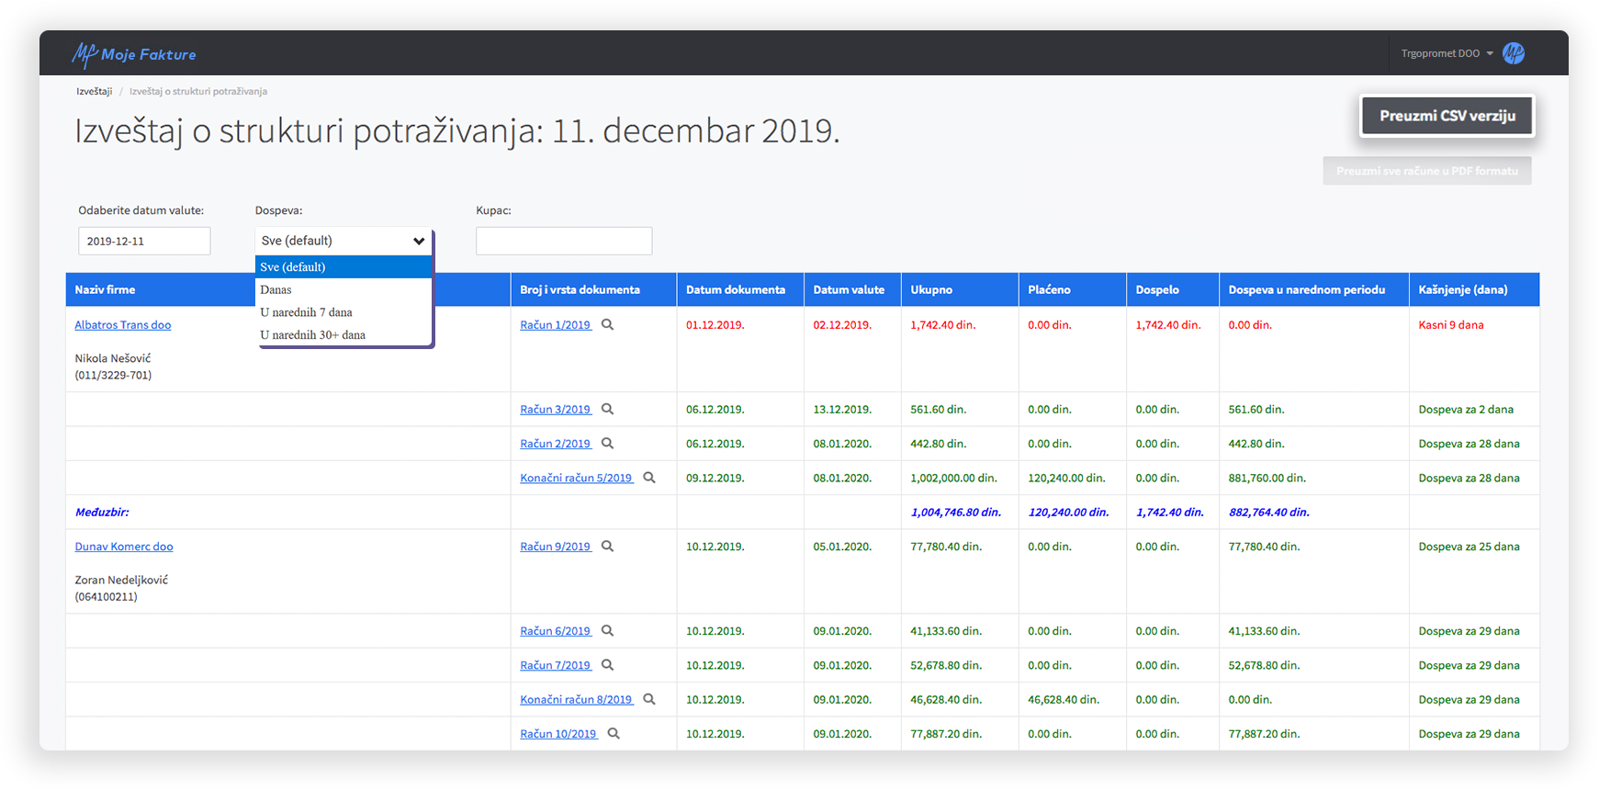Click the Kupac search input field
The height and width of the screenshot is (790, 1599).
(x=564, y=241)
